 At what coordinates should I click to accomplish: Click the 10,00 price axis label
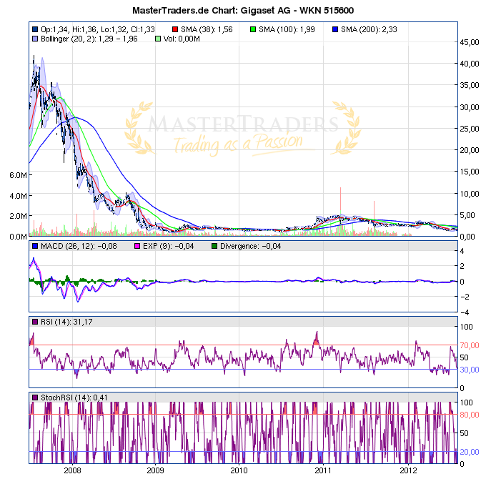pyautogui.click(x=470, y=194)
